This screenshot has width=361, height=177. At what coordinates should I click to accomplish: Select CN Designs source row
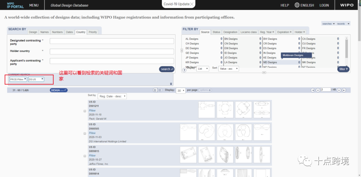[x=243, y=43]
